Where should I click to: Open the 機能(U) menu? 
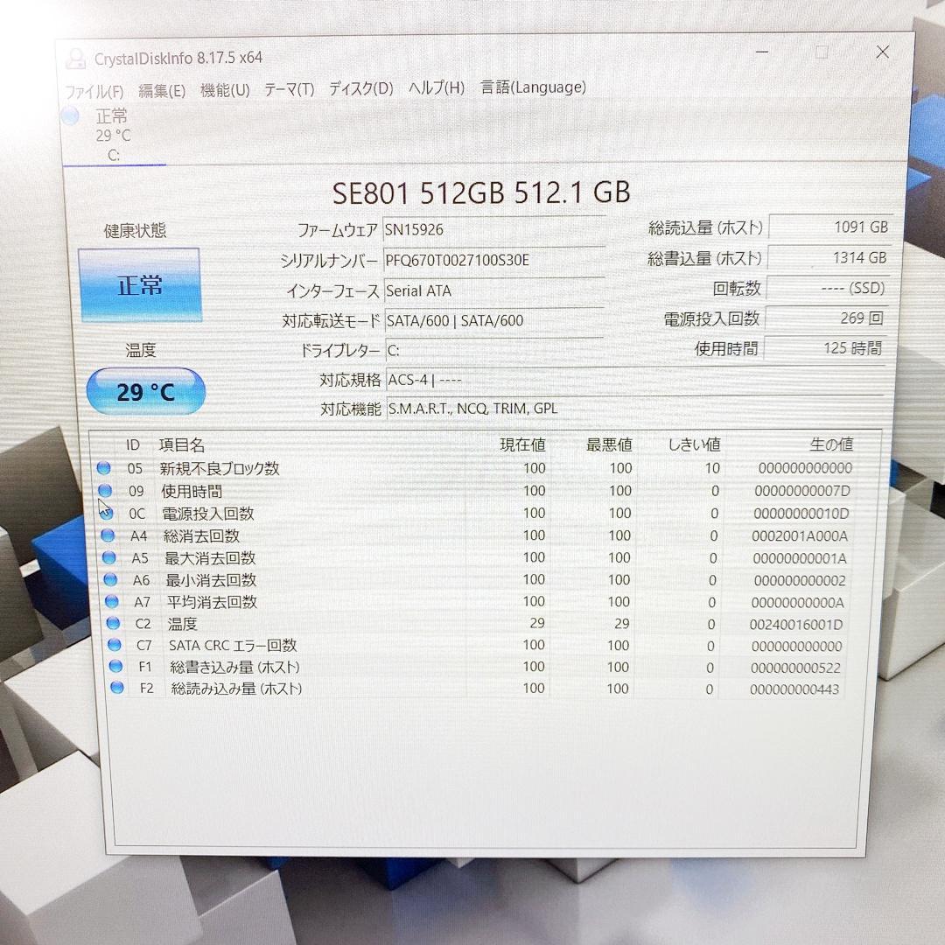(x=224, y=88)
